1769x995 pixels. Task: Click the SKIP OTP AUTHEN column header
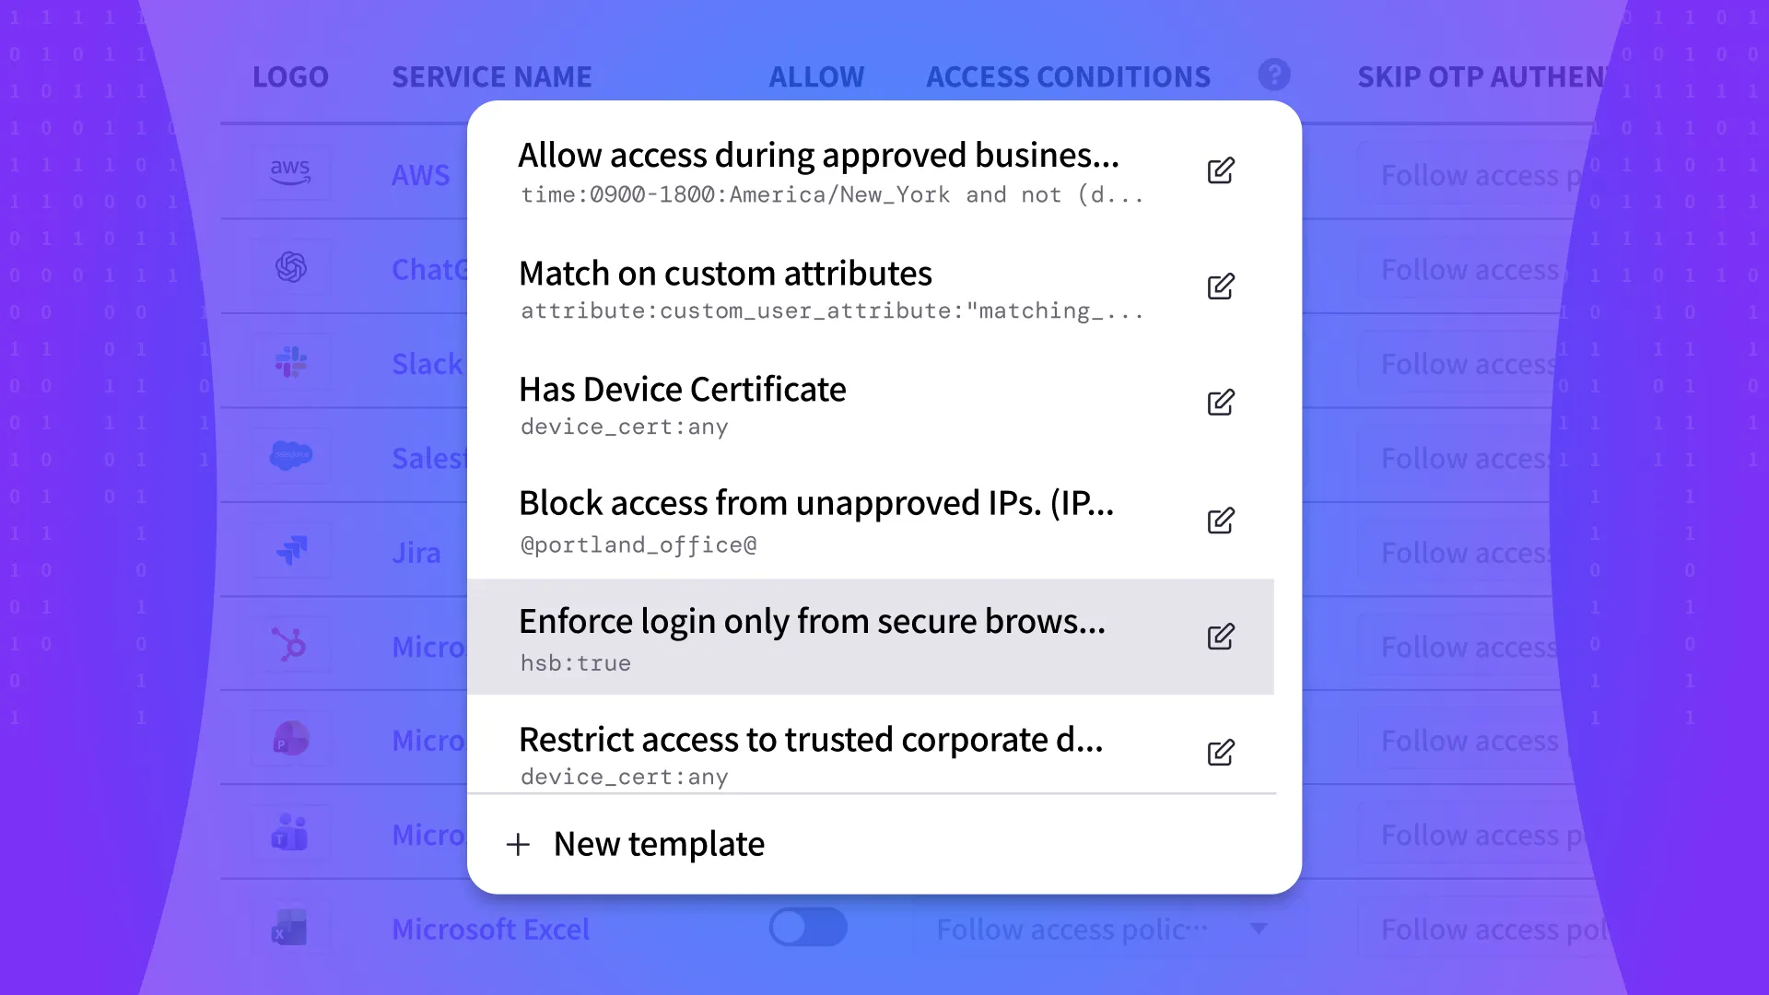pos(1483,76)
